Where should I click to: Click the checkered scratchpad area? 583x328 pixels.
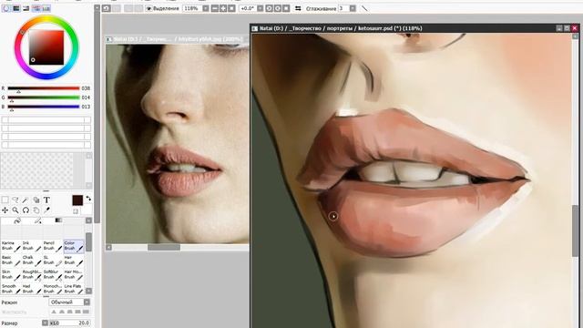(x=37, y=170)
